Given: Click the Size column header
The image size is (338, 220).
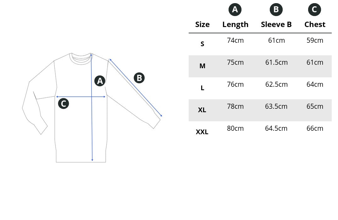Looking at the screenshot, I should (x=202, y=25).
